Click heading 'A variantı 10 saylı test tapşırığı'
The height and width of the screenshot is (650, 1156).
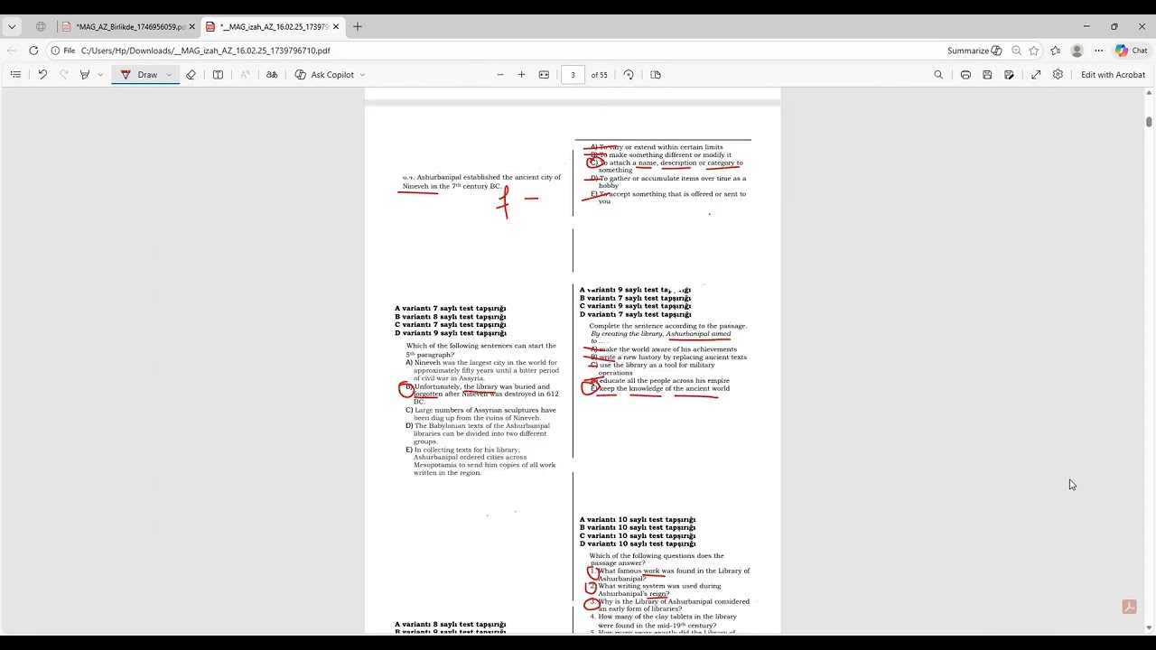pyautogui.click(x=638, y=520)
